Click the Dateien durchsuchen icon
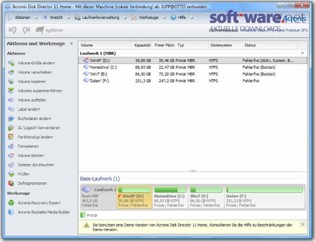The height and width of the screenshot is (242, 315). (11, 165)
